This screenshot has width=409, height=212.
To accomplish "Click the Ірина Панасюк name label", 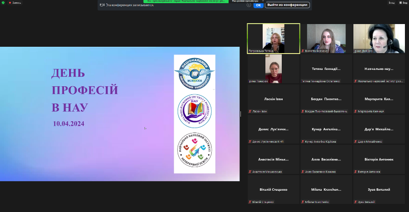I will (x=259, y=81).
